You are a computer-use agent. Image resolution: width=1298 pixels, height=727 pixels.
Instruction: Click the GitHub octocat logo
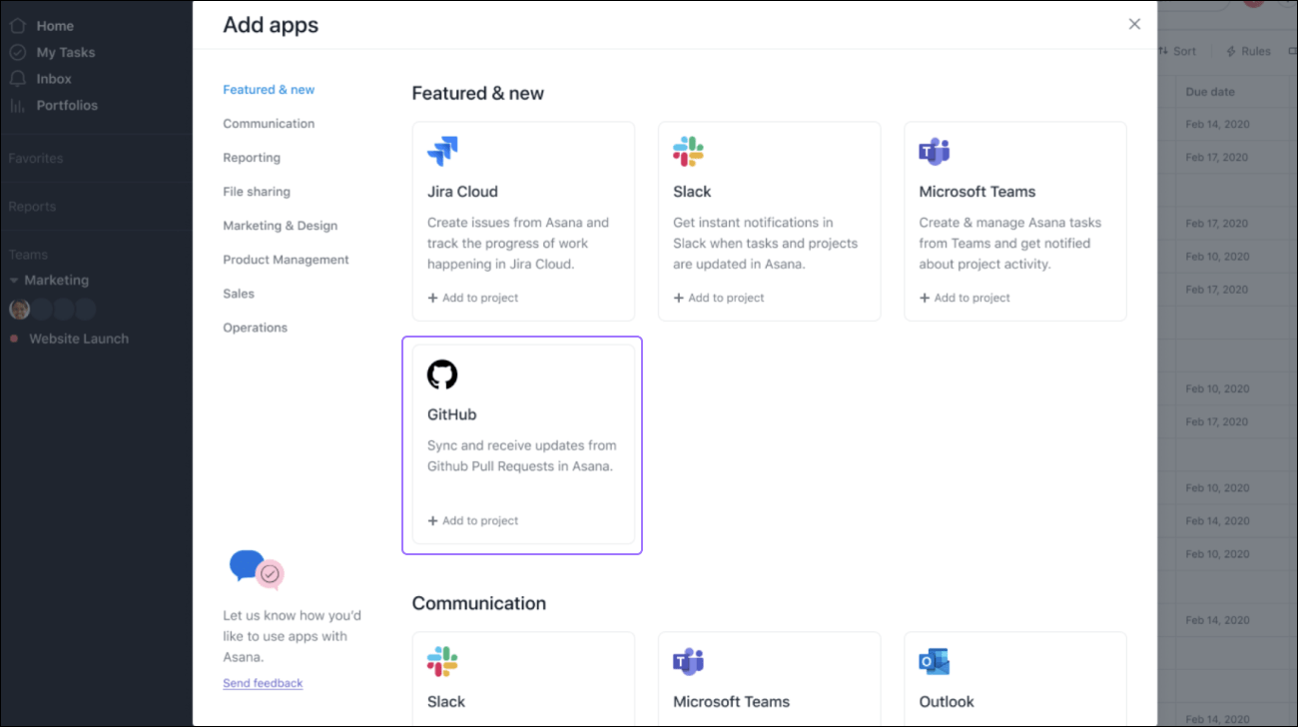click(442, 374)
